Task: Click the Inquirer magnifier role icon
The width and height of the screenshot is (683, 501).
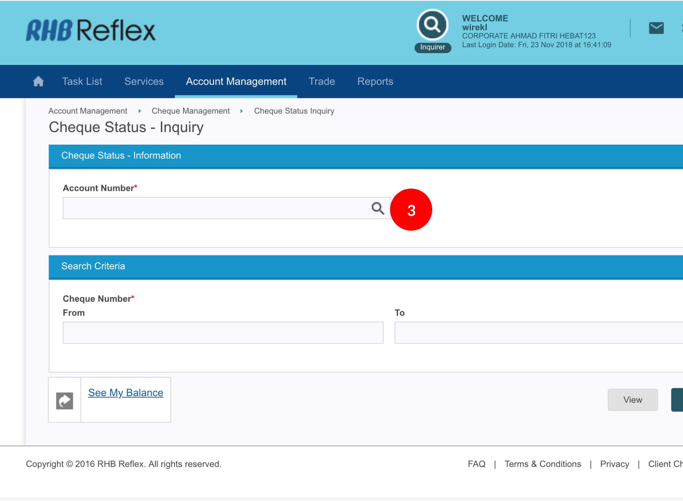Action: [432, 25]
